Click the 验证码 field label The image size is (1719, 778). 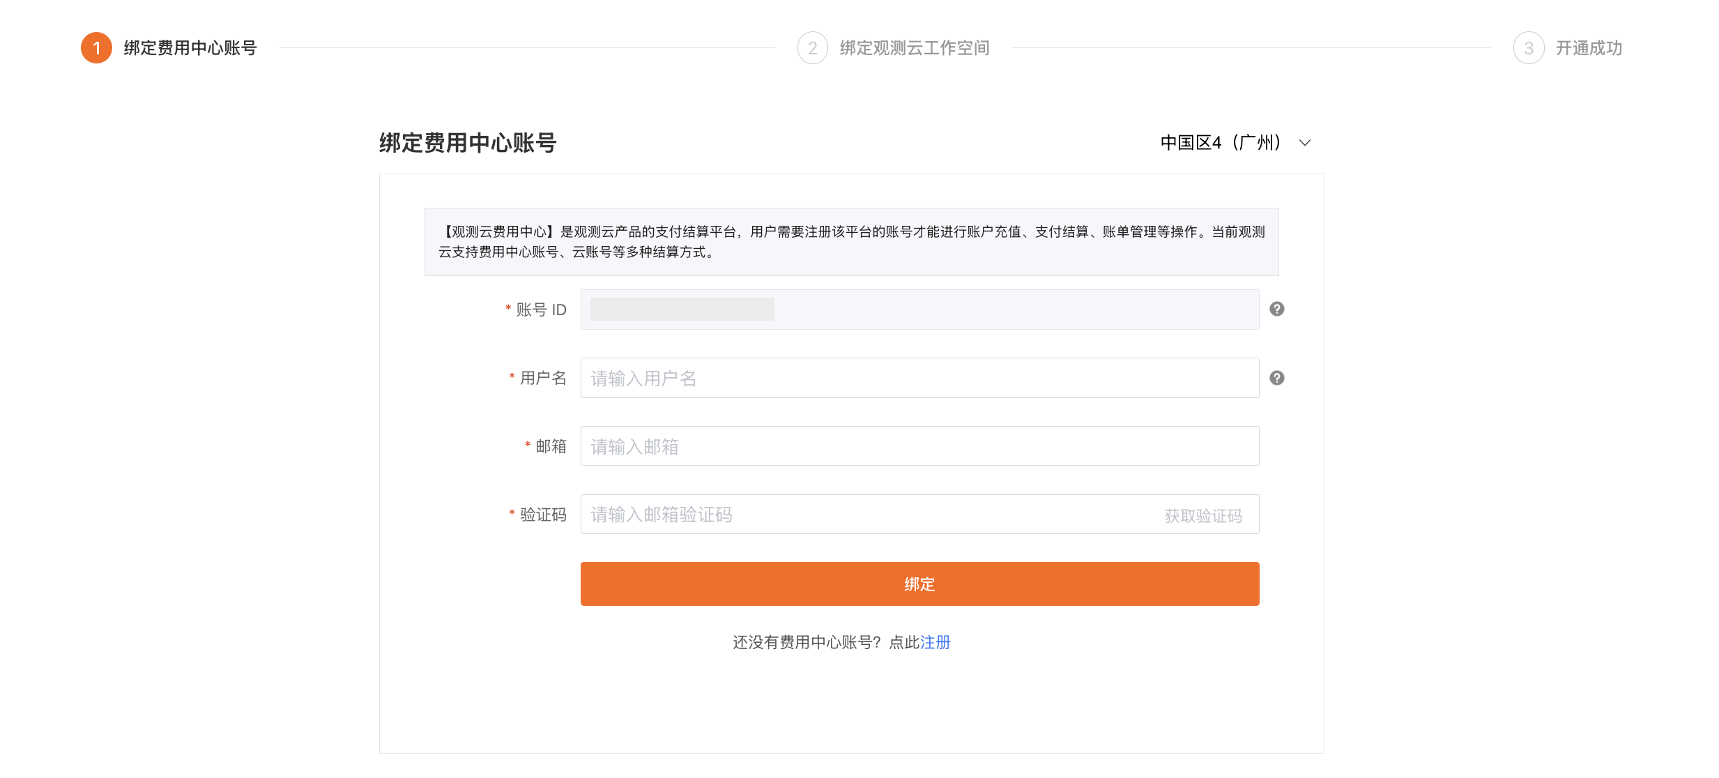tap(543, 514)
